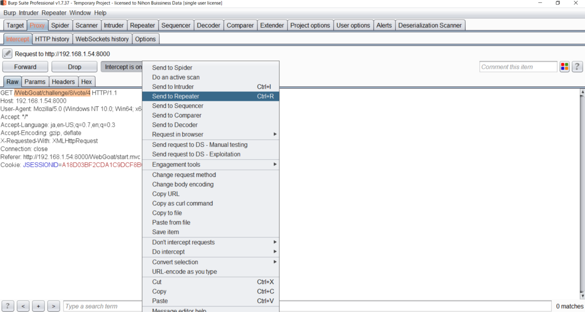Expand Convert selection submenu
Screen dimensions: 585x312
pos(211,262)
